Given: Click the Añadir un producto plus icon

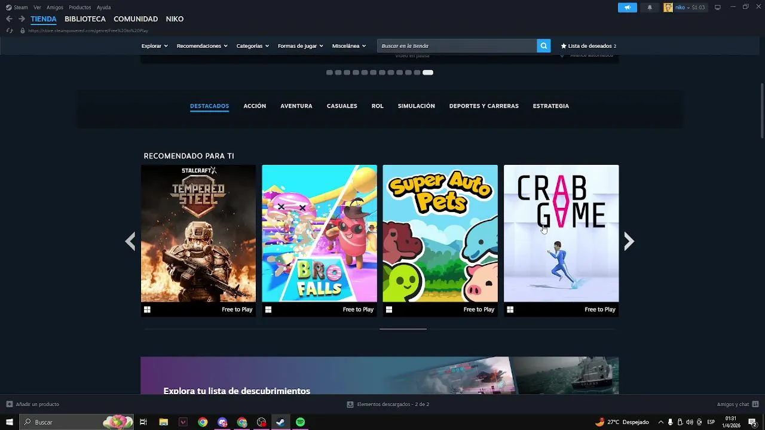Looking at the screenshot, I should click(x=9, y=404).
